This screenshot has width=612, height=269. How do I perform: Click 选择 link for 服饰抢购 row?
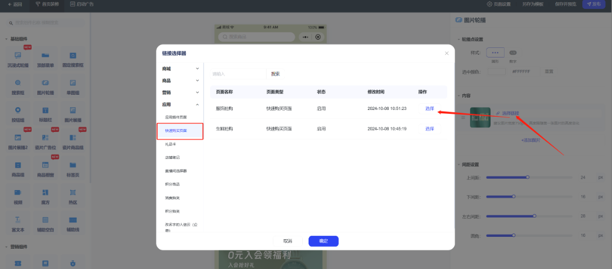coord(429,108)
